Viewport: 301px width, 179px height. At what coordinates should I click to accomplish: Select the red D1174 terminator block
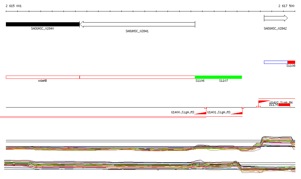[x=284, y=105]
